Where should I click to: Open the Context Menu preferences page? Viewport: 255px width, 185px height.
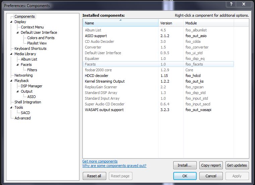(x=32, y=27)
